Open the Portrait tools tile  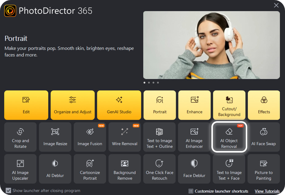click(x=160, y=105)
